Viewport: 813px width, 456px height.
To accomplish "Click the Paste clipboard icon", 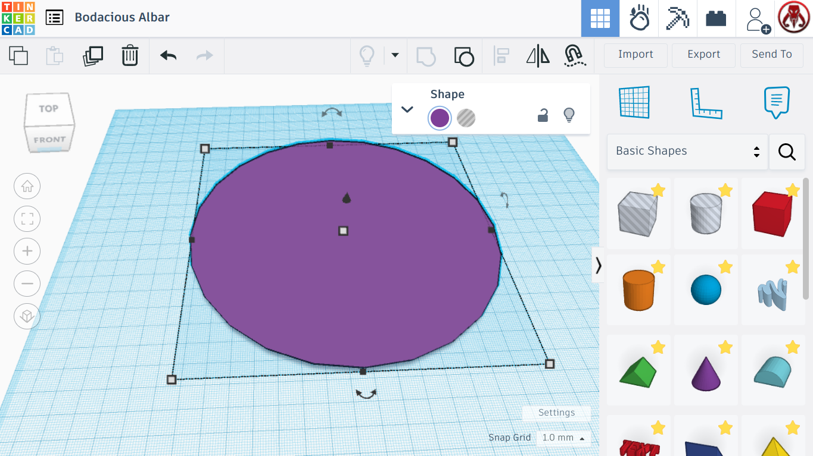I will click(x=55, y=56).
